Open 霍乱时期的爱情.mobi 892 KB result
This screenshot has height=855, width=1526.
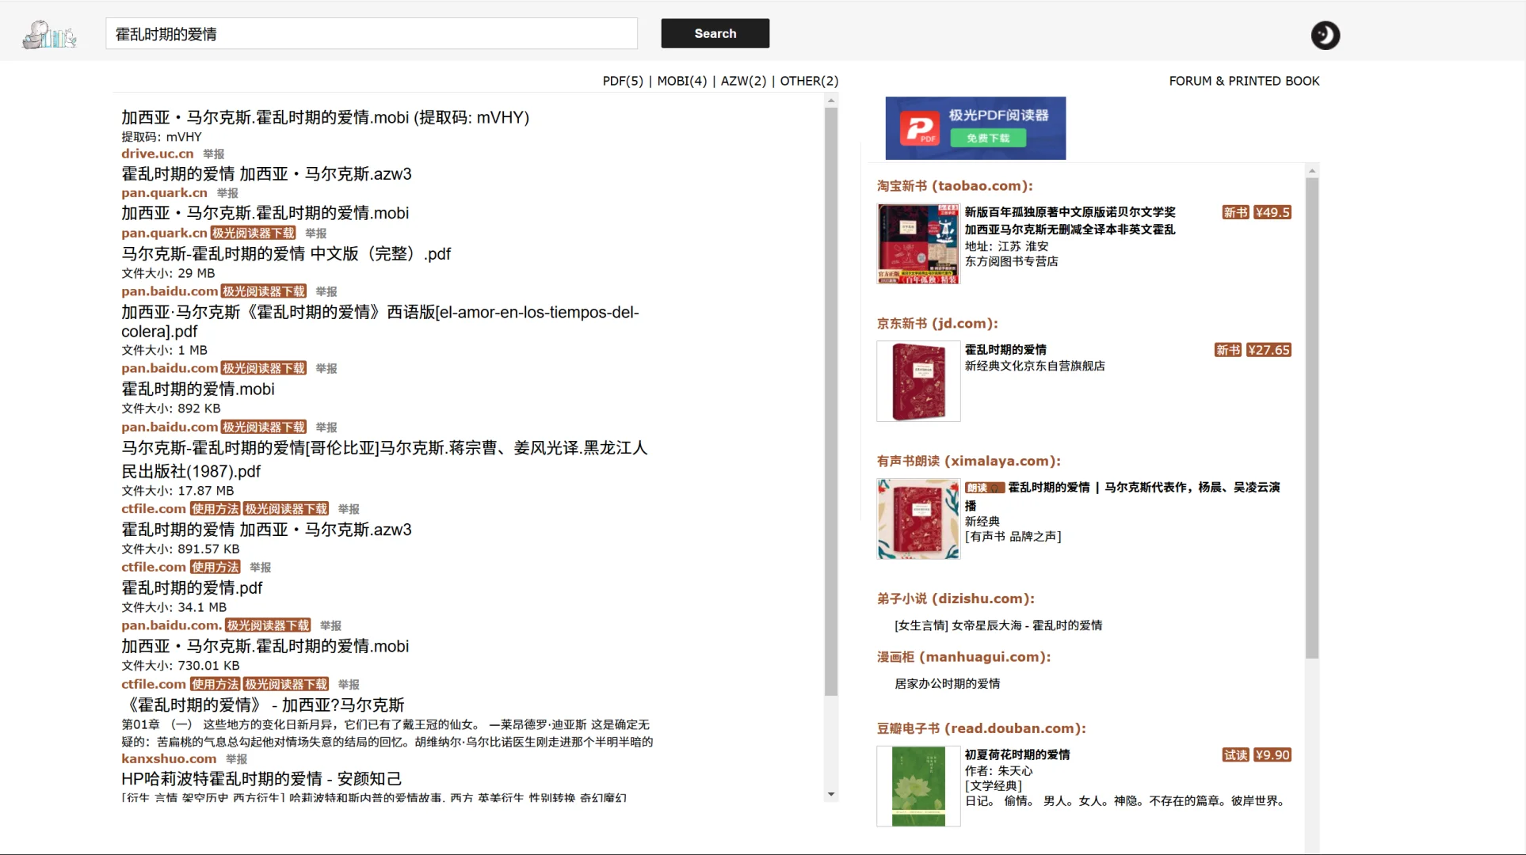[x=198, y=389]
